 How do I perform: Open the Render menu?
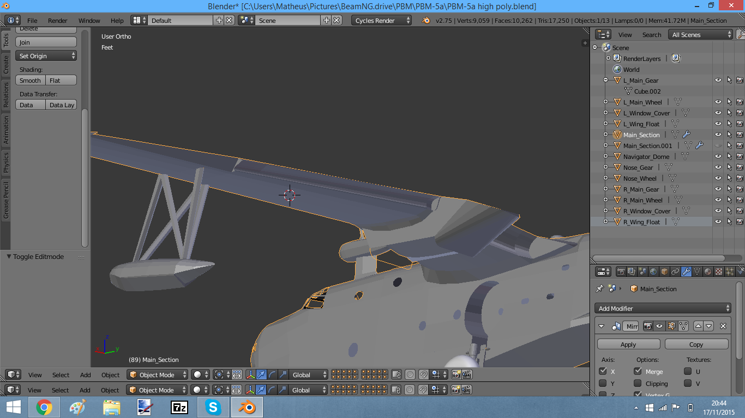pos(57,20)
